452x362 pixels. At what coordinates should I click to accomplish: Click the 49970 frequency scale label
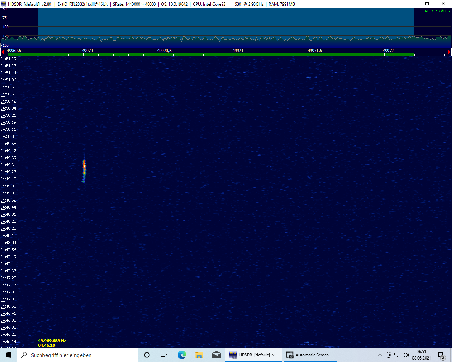(88, 51)
